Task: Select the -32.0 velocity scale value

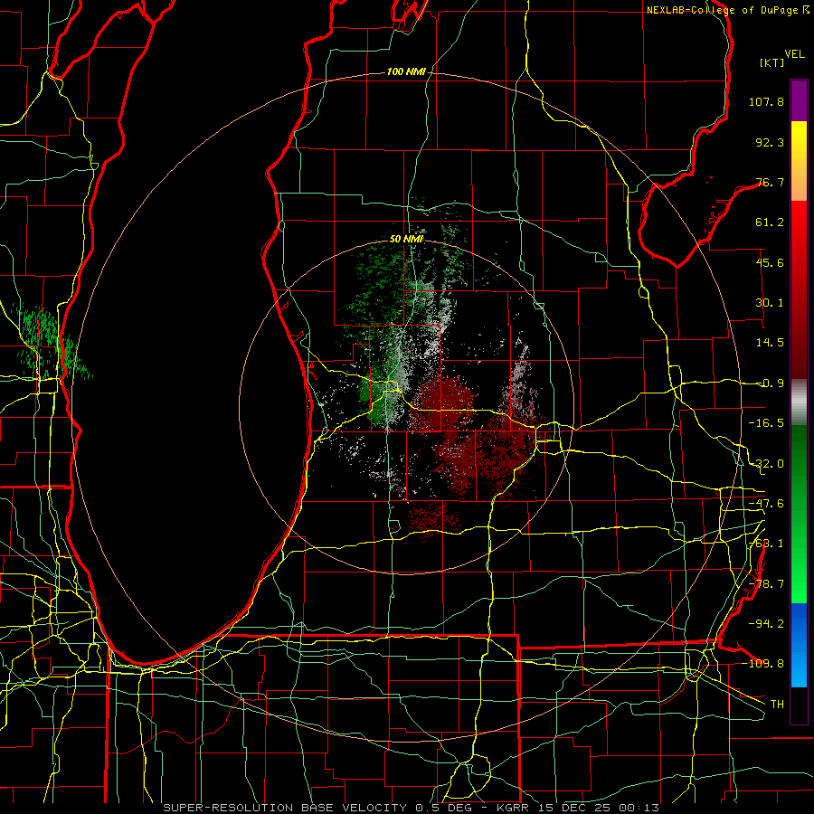Action: pyautogui.click(x=766, y=464)
